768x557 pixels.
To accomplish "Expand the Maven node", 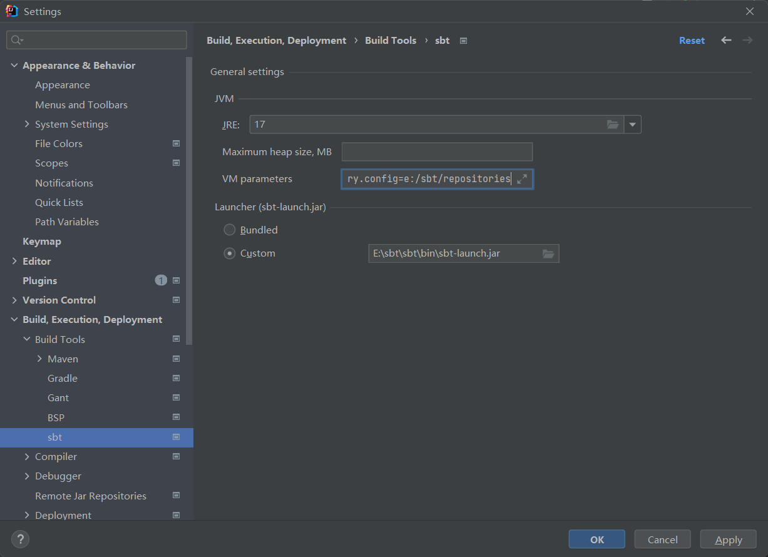I will coord(39,359).
